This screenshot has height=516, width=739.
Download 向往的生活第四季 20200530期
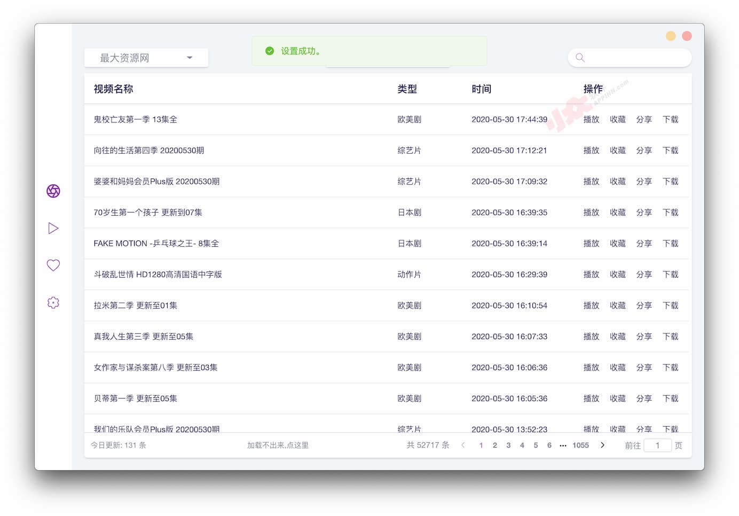click(671, 151)
